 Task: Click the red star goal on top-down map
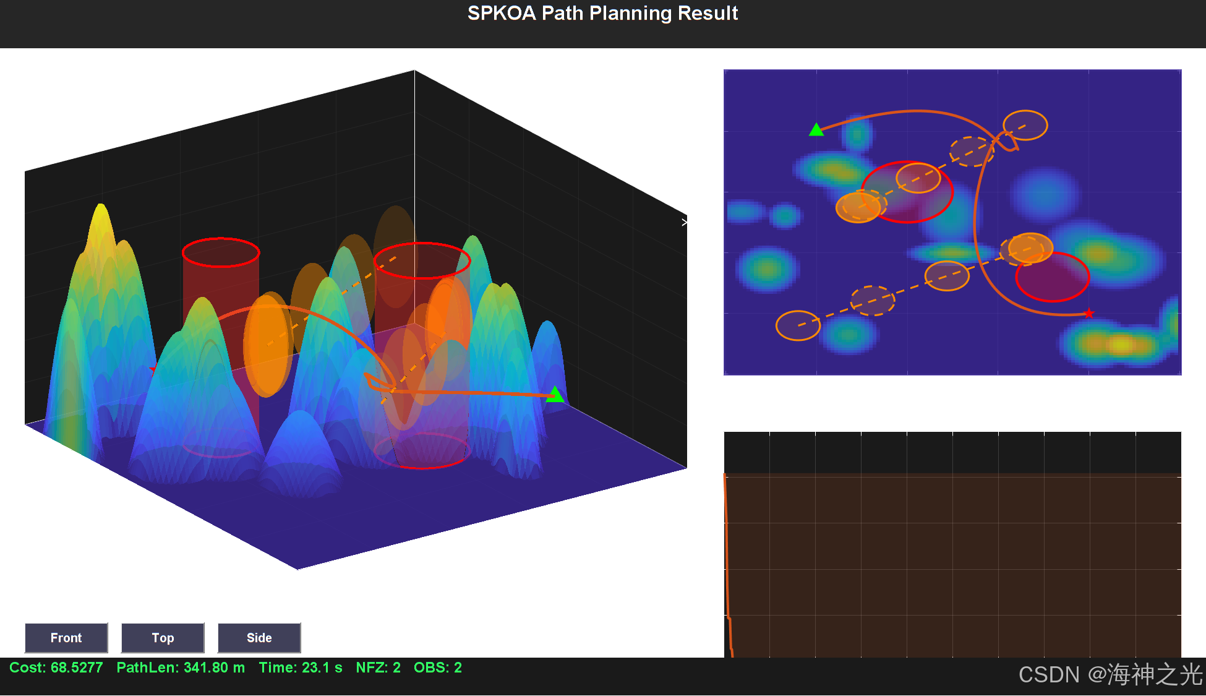(1089, 314)
